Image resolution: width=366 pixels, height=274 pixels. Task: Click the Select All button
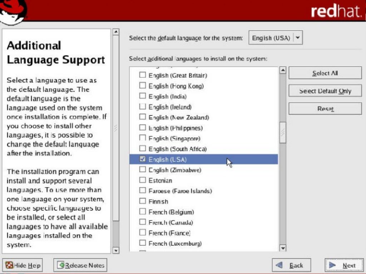pyautogui.click(x=325, y=73)
